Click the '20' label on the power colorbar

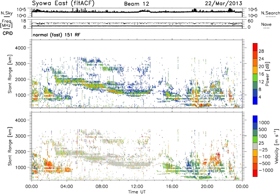tap(261, 67)
